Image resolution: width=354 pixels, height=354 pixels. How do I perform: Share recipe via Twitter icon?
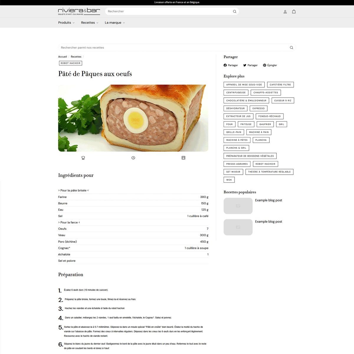coord(245,65)
